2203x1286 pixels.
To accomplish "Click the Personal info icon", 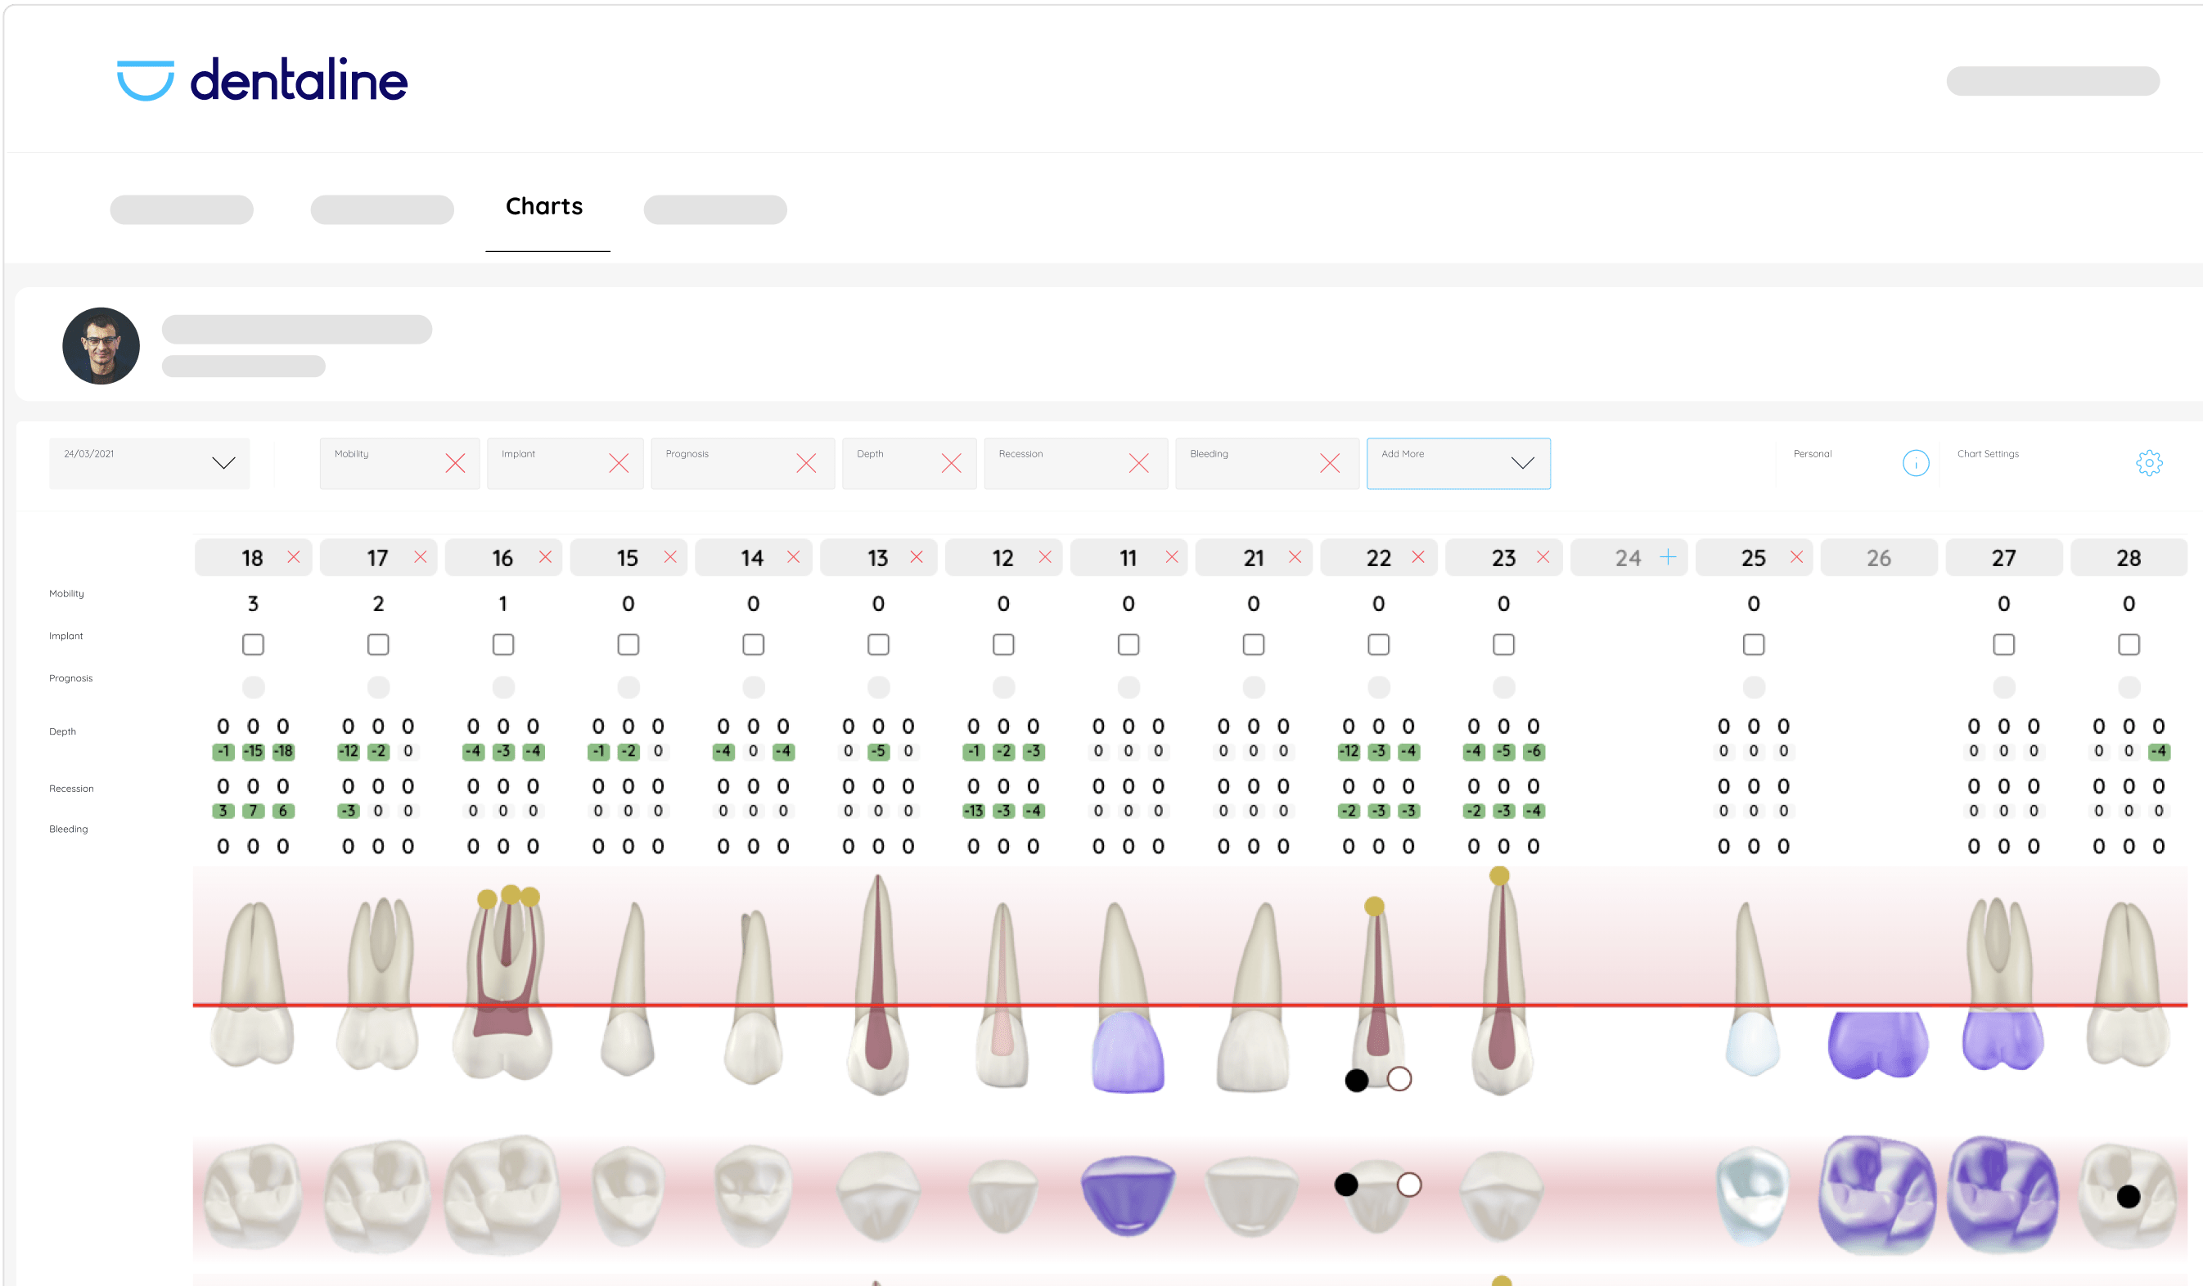I will [x=1916, y=463].
